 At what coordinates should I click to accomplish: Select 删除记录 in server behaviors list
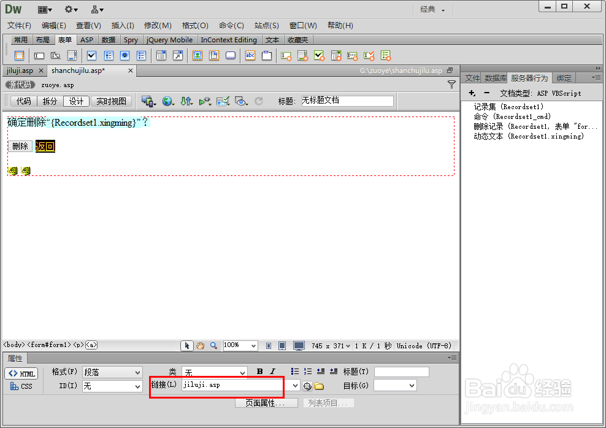click(535, 127)
